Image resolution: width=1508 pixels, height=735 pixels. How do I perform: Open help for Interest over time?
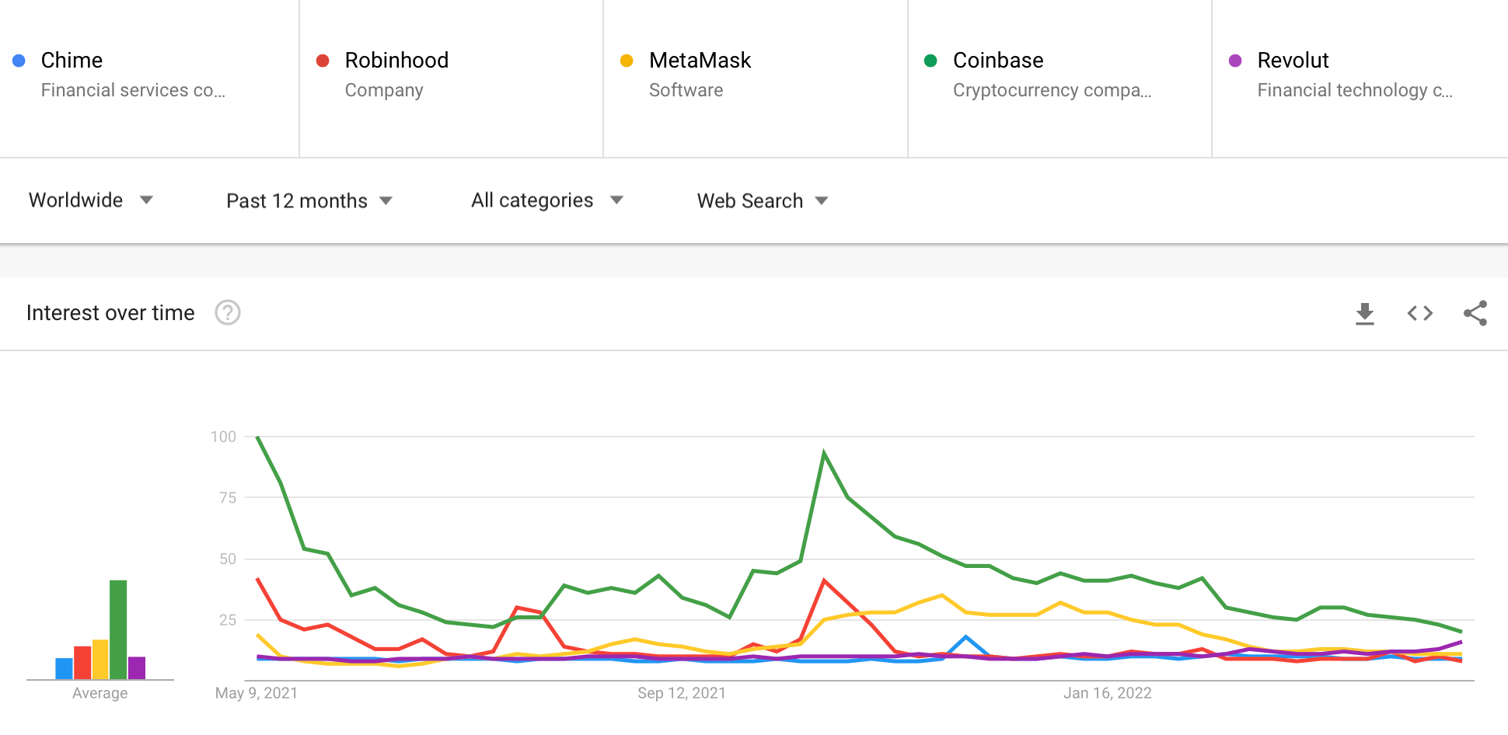[228, 312]
